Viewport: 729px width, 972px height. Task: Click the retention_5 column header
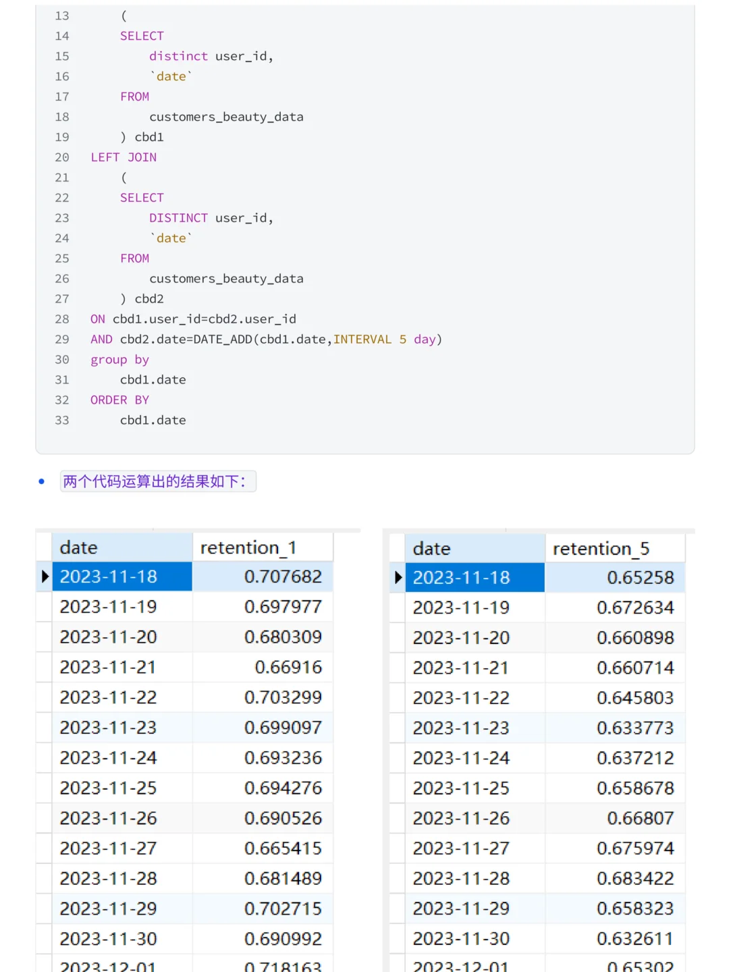point(599,548)
